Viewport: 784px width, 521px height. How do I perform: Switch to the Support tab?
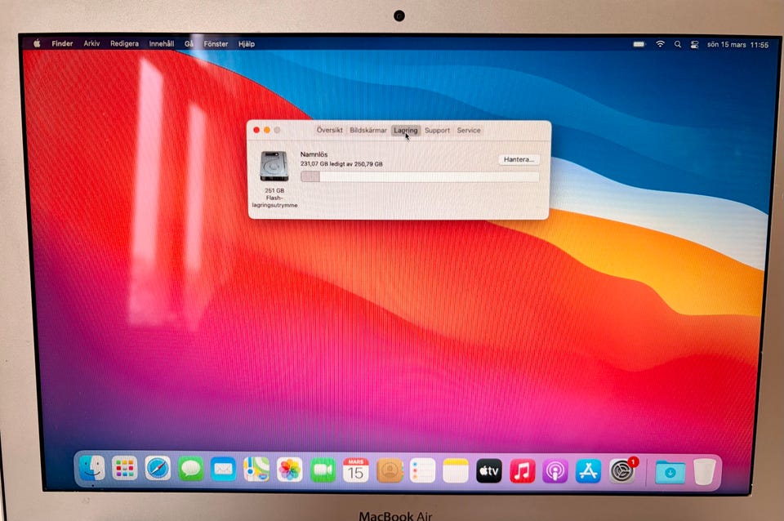[437, 131]
